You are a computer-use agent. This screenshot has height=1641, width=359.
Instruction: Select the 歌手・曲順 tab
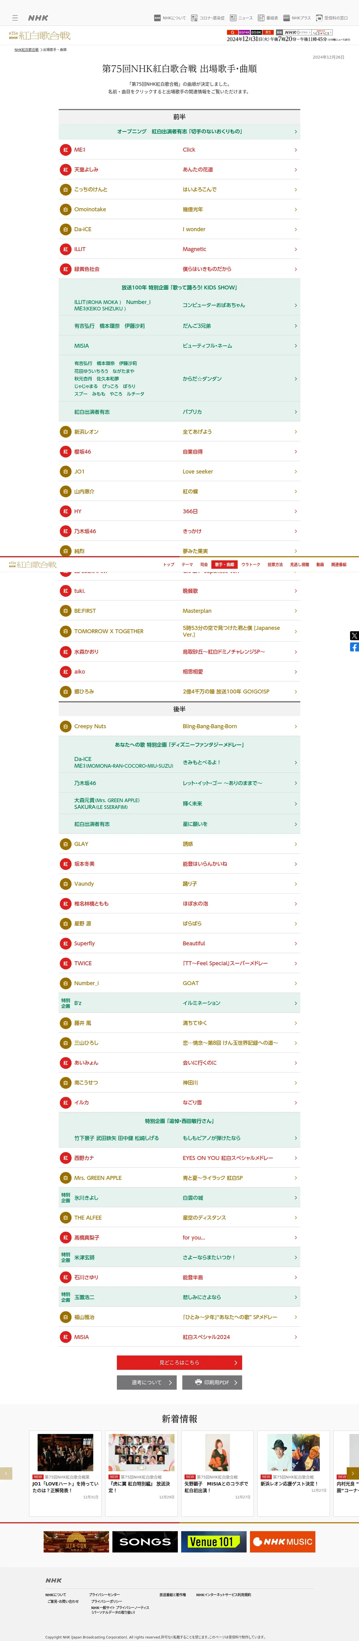pos(224,564)
